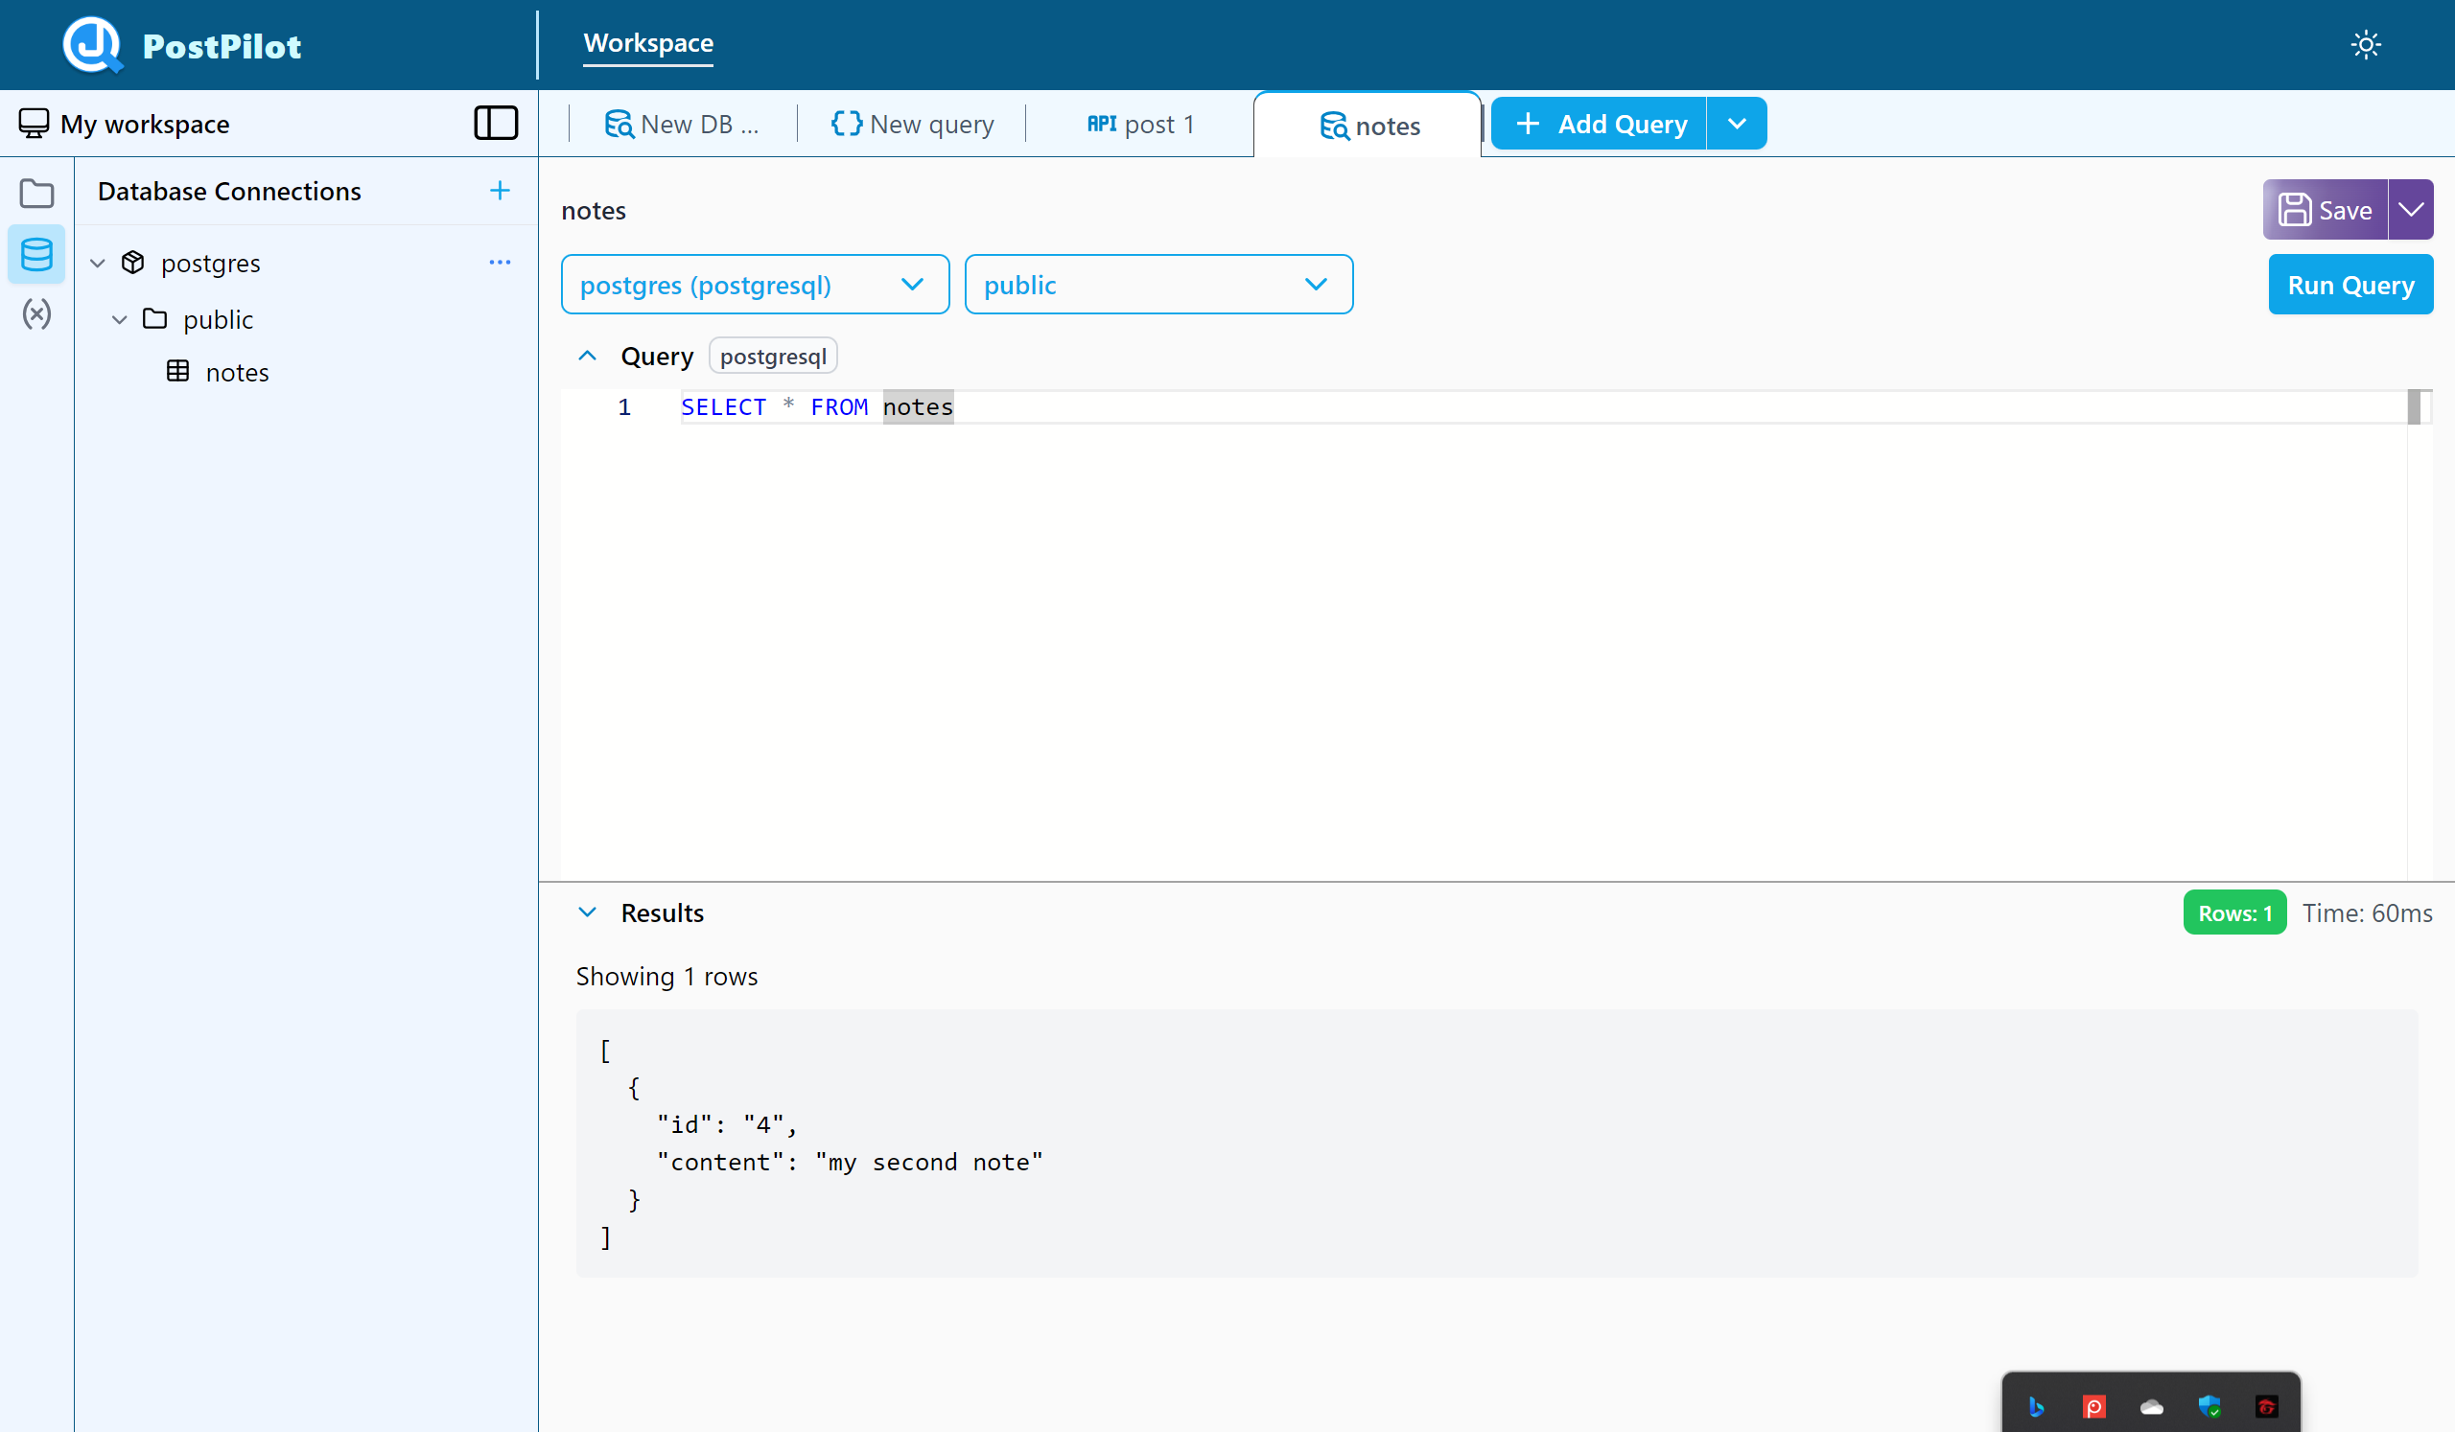2455x1432 pixels.
Task: Open the postgres (postgresql) connection dropdown
Action: point(755,286)
